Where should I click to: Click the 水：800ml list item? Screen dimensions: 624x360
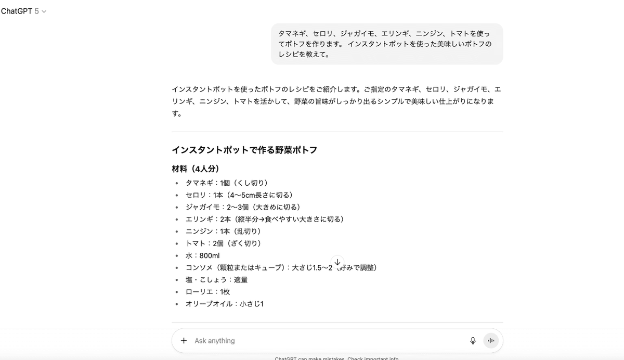point(203,255)
